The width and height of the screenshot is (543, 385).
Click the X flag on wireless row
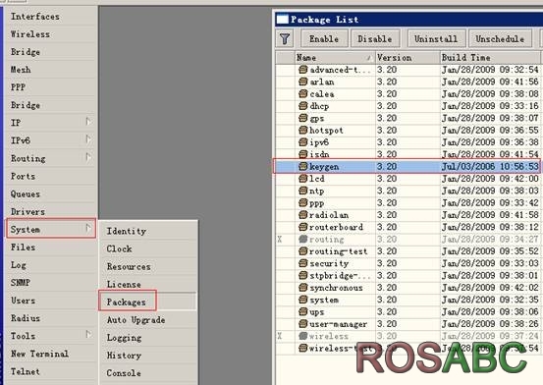point(280,336)
